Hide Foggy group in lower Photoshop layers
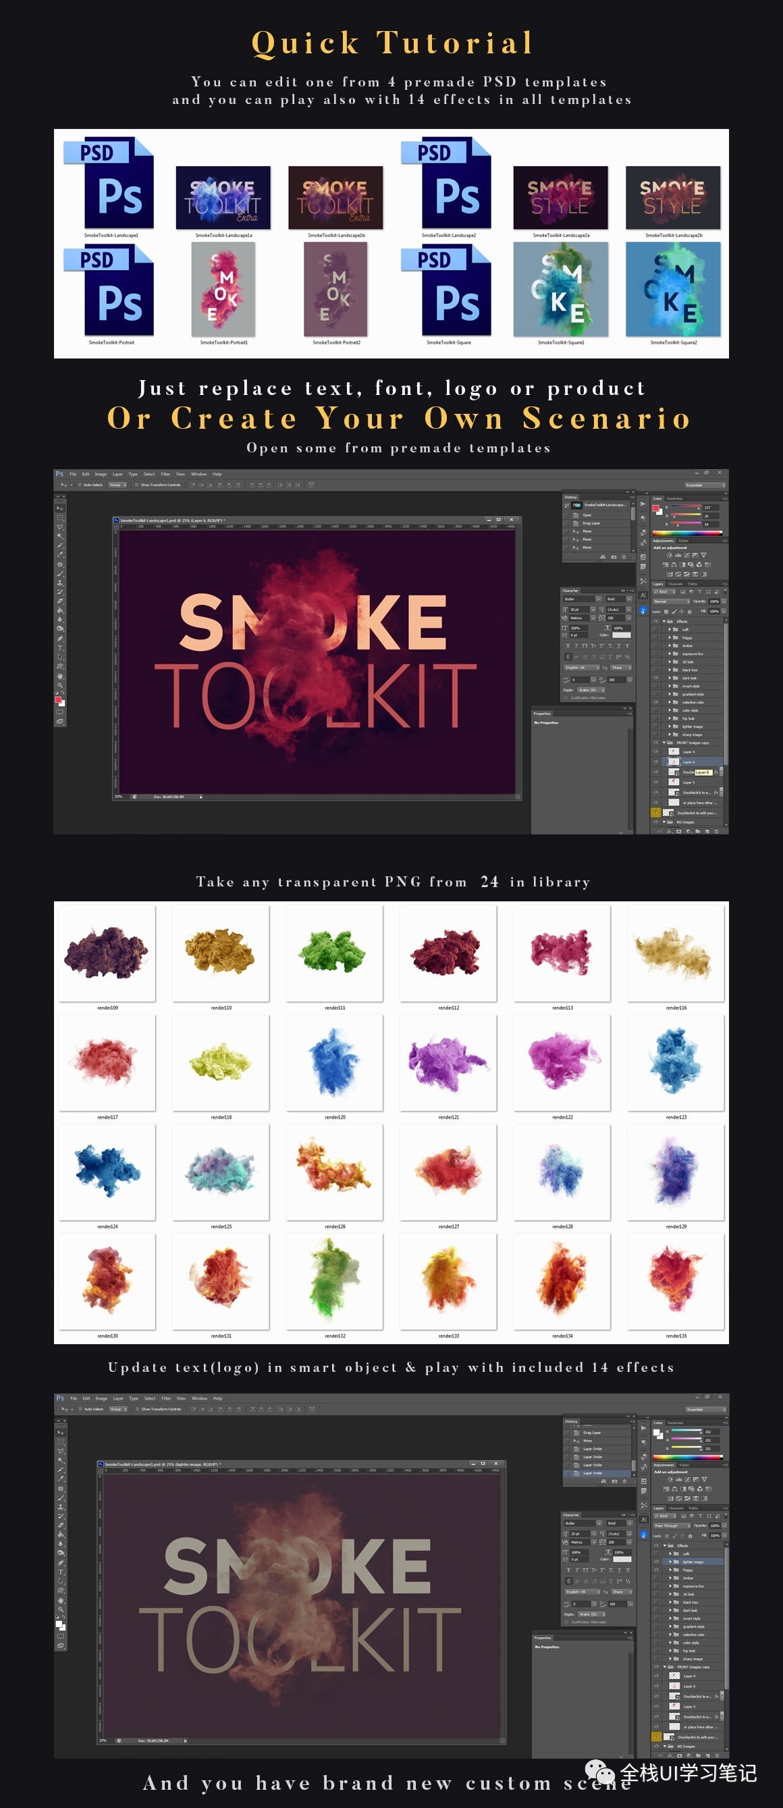Viewport: 783px width, 1808px height. 656,1570
